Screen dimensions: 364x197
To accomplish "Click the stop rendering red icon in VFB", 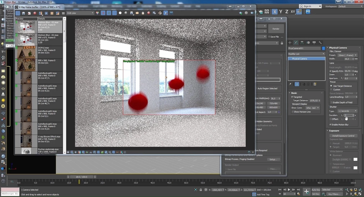I will 148,13.
